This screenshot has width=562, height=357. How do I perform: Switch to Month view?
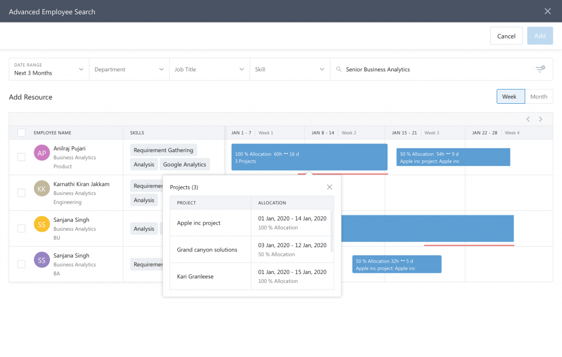pyautogui.click(x=538, y=96)
